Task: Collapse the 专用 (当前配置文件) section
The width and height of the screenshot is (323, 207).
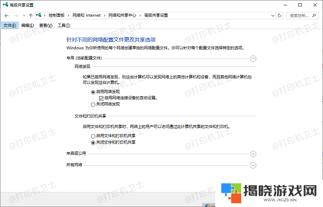Action: (253, 59)
